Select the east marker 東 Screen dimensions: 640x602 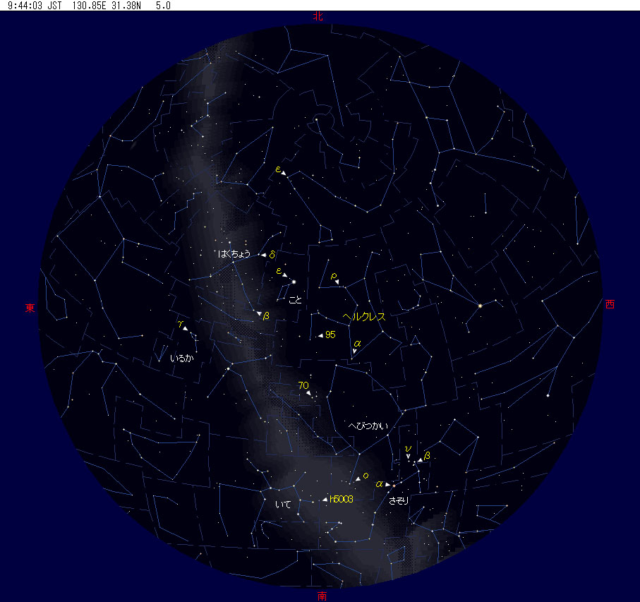pos(30,308)
